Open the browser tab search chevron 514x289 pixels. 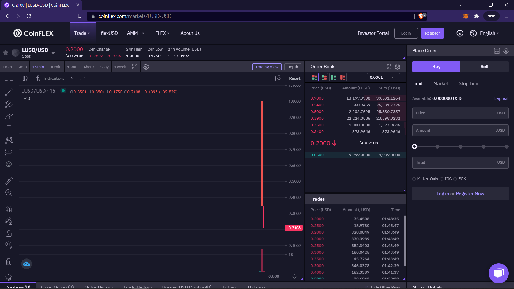(460, 5)
